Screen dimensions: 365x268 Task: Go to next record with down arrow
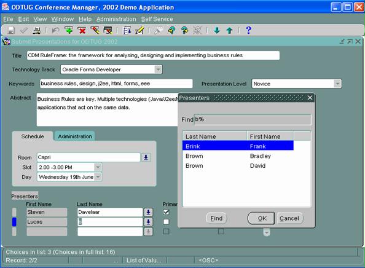217,30
